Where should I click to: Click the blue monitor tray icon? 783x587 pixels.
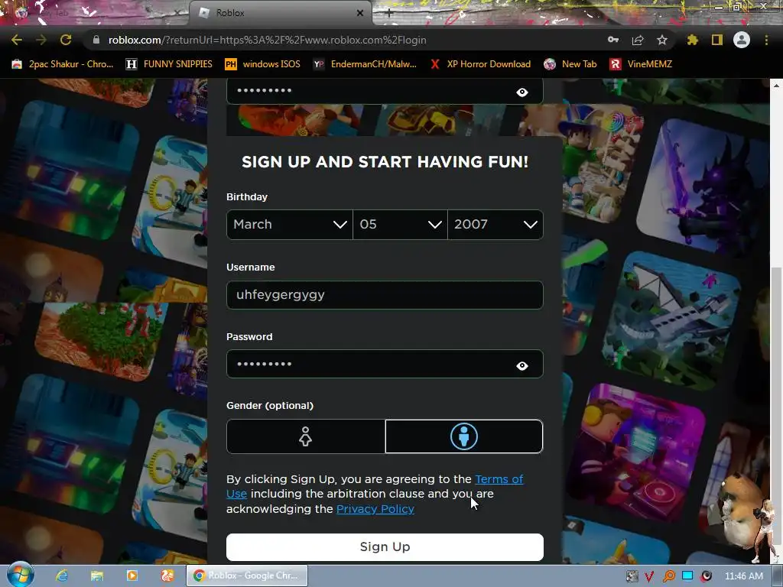pos(687,576)
